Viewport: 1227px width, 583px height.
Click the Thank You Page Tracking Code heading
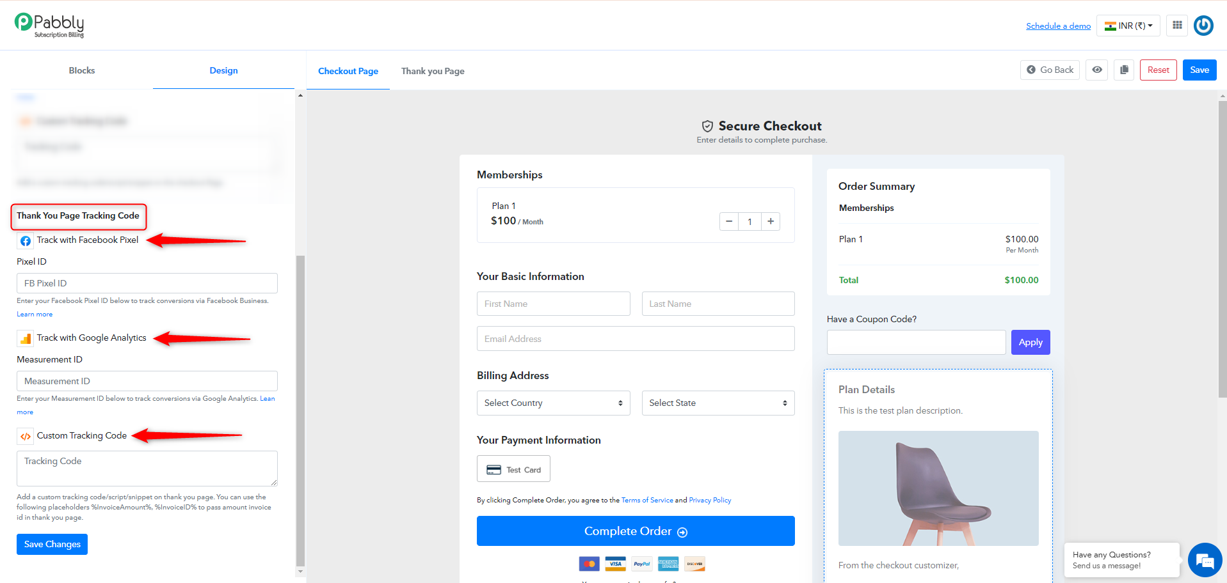pyautogui.click(x=78, y=216)
